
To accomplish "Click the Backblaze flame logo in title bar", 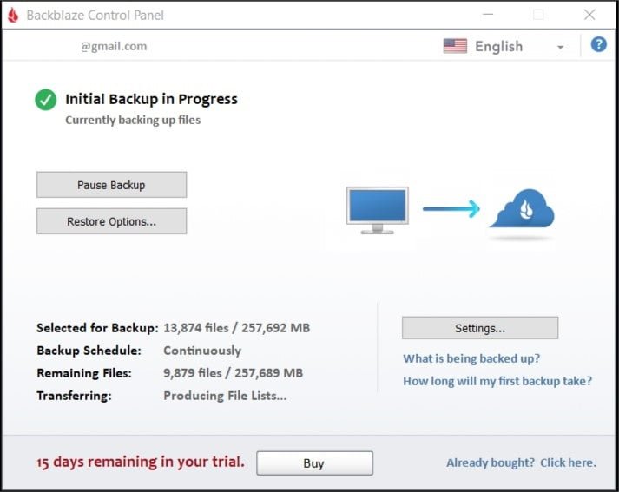I will (x=13, y=15).
